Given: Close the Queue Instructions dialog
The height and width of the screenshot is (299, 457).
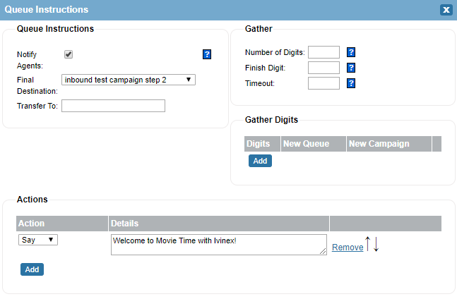Looking at the screenshot, I should pyautogui.click(x=446, y=10).
